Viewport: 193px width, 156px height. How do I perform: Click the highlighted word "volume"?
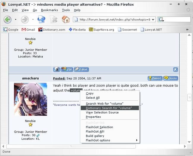[x=76, y=90]
